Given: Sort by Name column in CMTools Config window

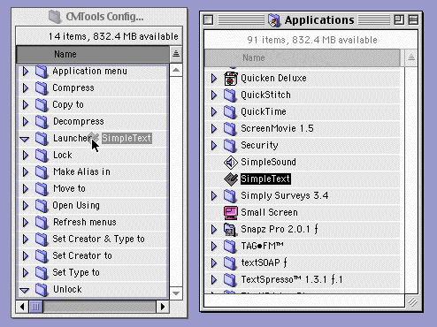Looking at the screenshot, I should (93, 54).
